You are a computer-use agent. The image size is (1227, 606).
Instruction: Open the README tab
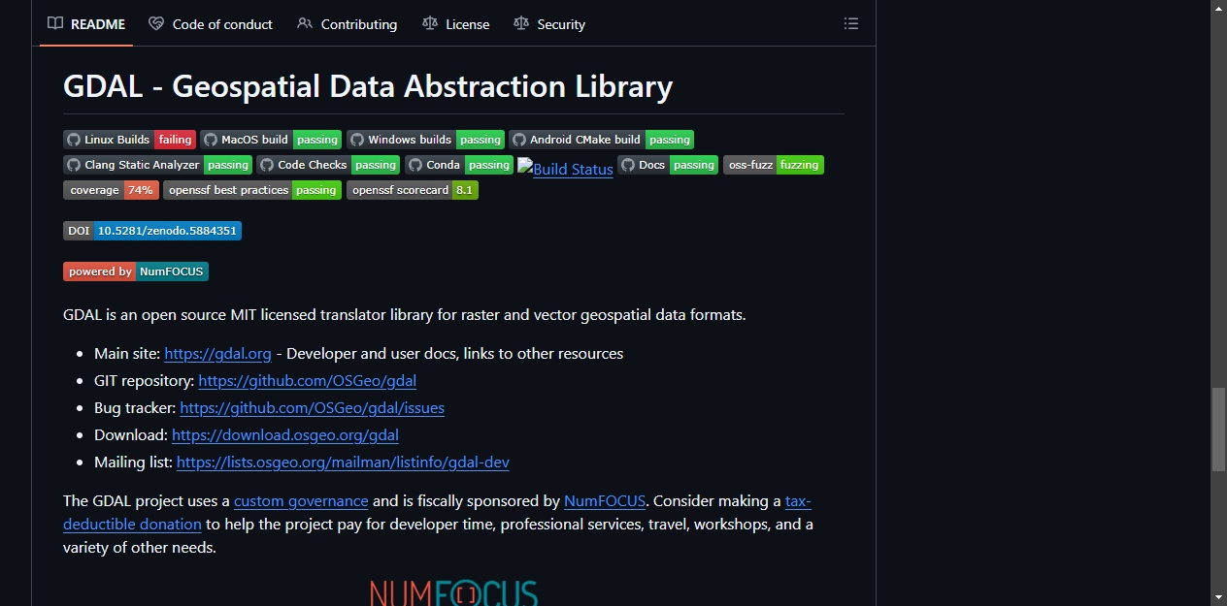tap(86, 24)
